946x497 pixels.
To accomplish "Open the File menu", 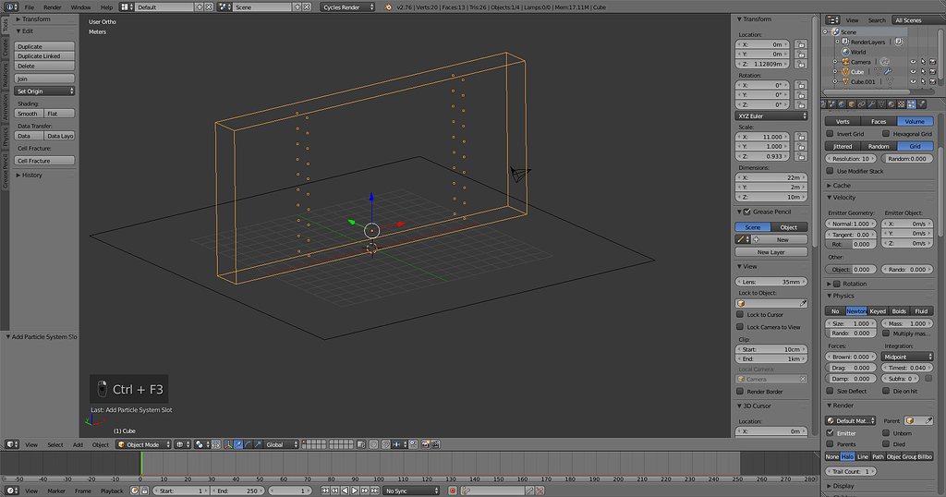I will click(x=29, y=7).
